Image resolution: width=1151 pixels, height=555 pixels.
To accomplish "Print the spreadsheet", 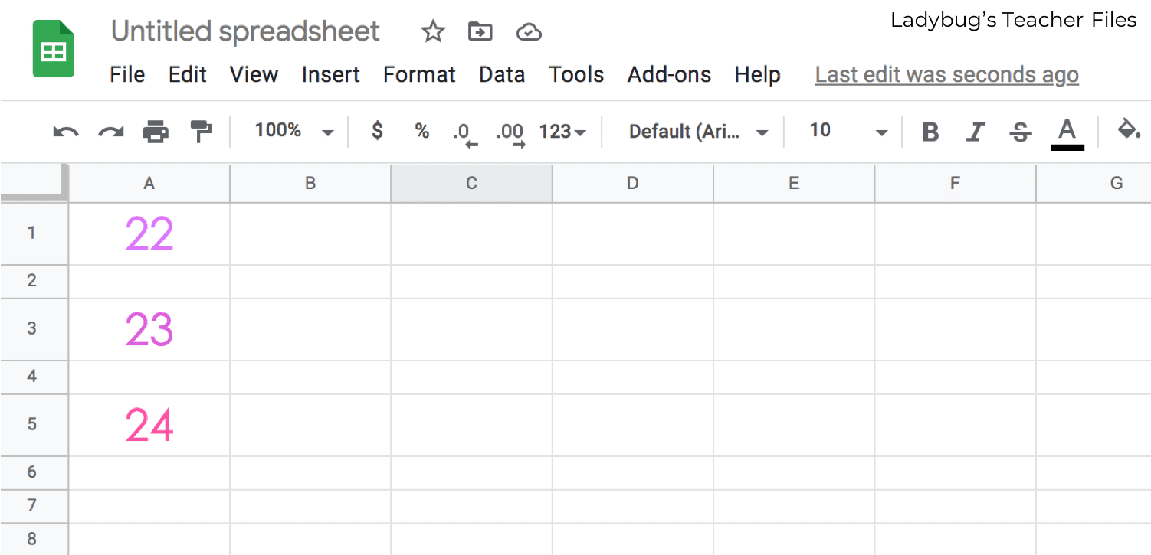I will tap(156, 132).
